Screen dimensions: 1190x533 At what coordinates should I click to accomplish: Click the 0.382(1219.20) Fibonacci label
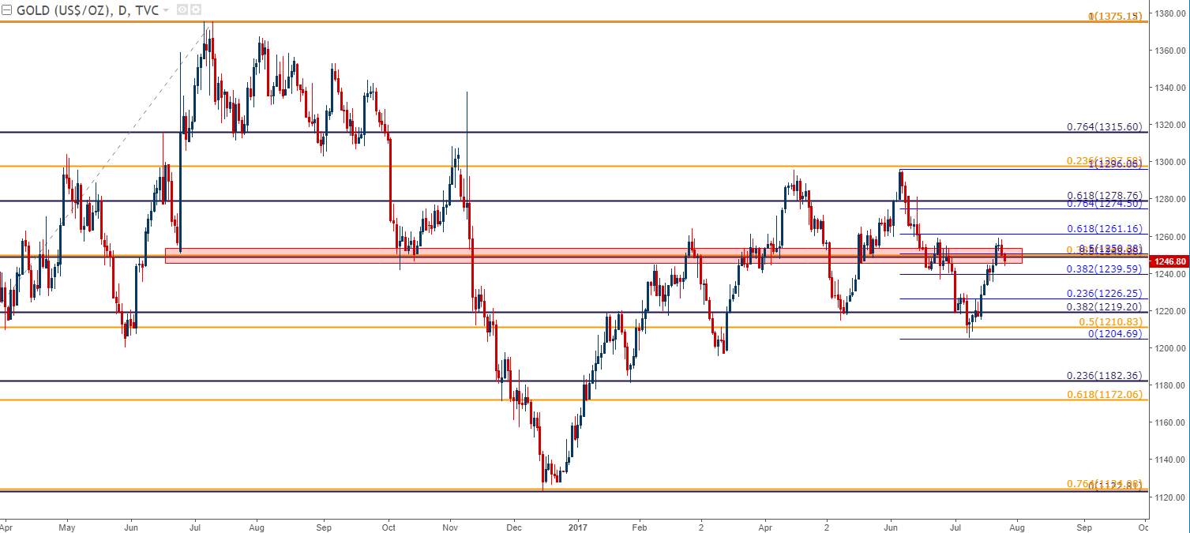[1104, 306]
